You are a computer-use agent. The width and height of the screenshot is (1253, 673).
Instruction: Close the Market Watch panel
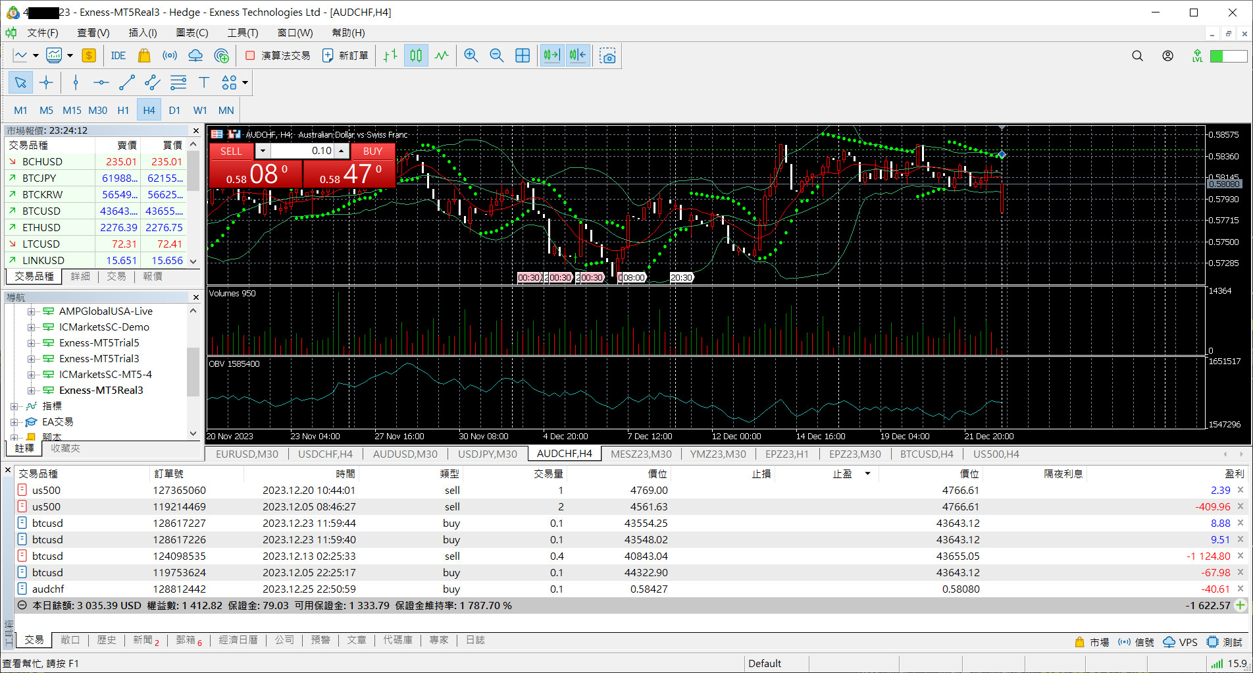click(x=195, y=130)
